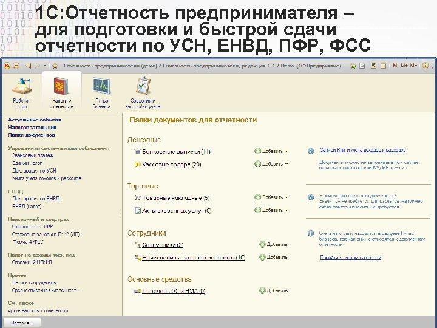
Task: Click the bank icon beside Банковские выписки
Action: [137, 151]
